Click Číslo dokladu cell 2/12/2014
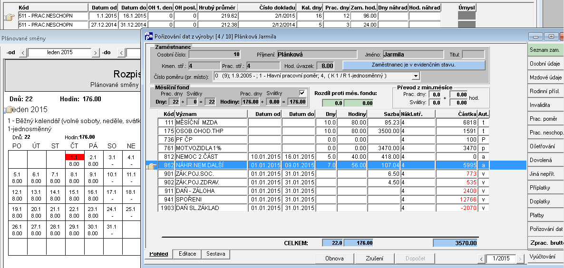 pyautogui.click(x=267, y=25)
